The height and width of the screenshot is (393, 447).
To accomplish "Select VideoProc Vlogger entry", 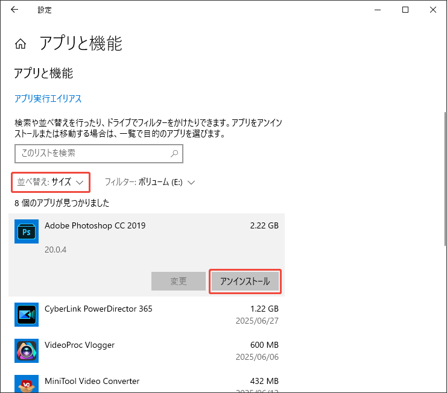I will (x=147, y=351).
